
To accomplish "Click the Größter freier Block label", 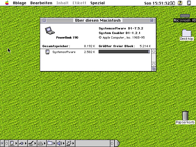I will coord(117,46).
